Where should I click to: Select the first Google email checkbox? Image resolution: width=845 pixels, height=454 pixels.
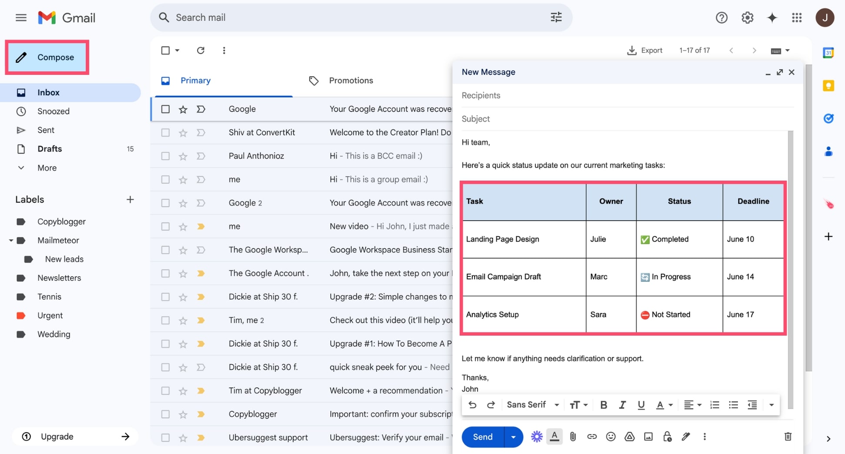click(x=165, y=109)
